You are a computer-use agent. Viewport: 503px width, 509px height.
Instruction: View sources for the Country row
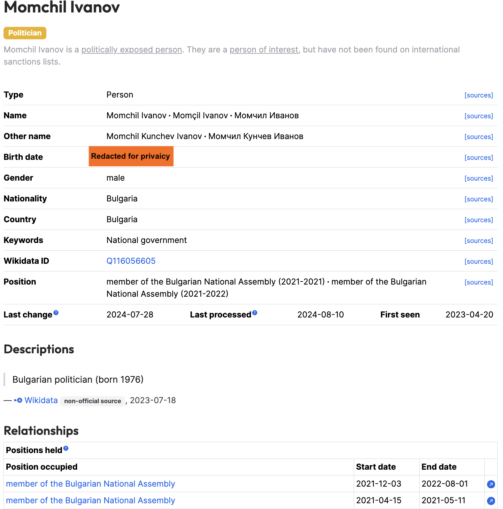[x=479, y=220]
